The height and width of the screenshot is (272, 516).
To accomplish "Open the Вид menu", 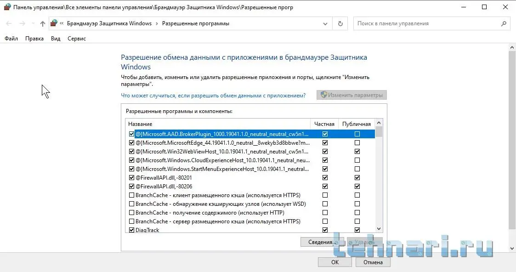I will [x=56, y=39].
